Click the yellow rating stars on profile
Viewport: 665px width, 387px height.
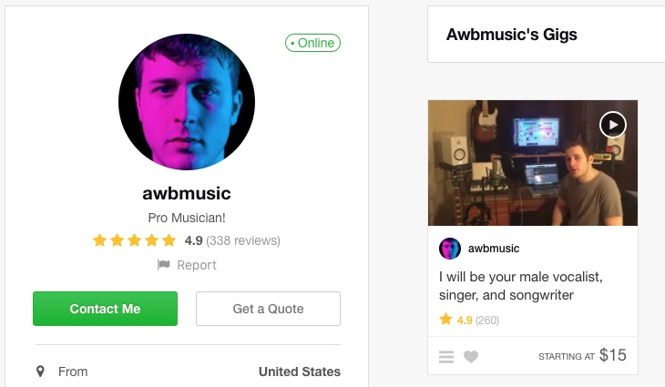click(134, 241)
